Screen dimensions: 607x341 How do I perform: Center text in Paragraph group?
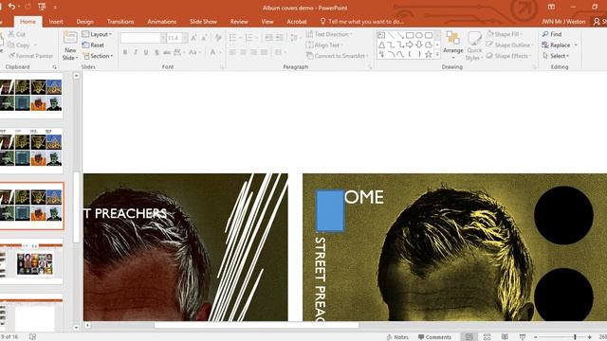[243, 52]
